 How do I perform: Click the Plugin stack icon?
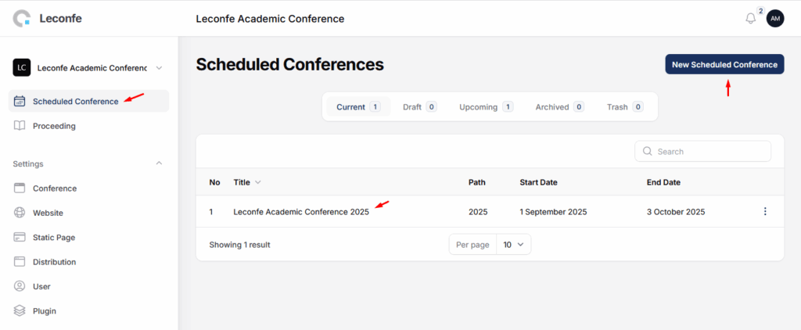pos(20,310)
